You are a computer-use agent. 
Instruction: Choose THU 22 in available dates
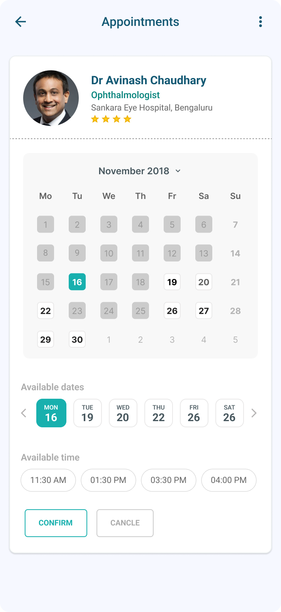click(x=159, y=413)
